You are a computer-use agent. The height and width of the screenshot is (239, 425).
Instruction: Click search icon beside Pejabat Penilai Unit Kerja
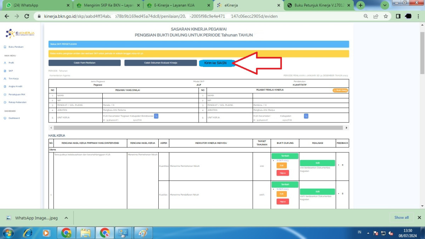tap(306, 116)
